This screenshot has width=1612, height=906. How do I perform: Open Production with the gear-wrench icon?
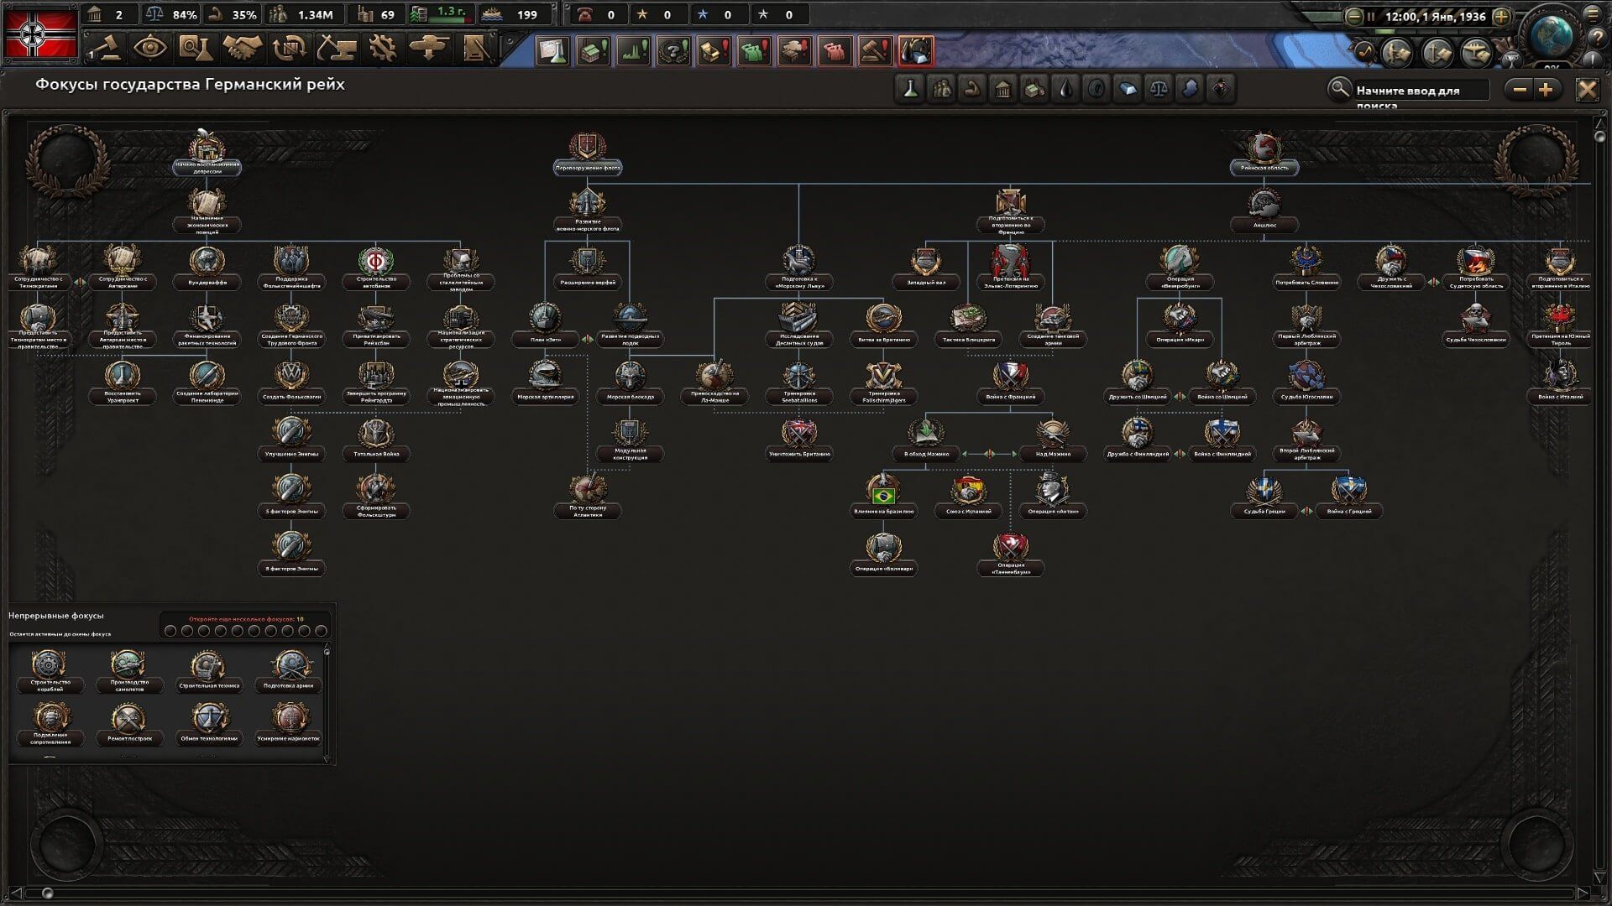(x=383, y=49)
